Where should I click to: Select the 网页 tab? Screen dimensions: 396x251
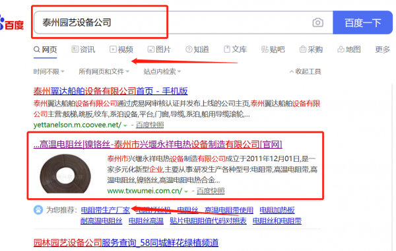coord(46,50)
